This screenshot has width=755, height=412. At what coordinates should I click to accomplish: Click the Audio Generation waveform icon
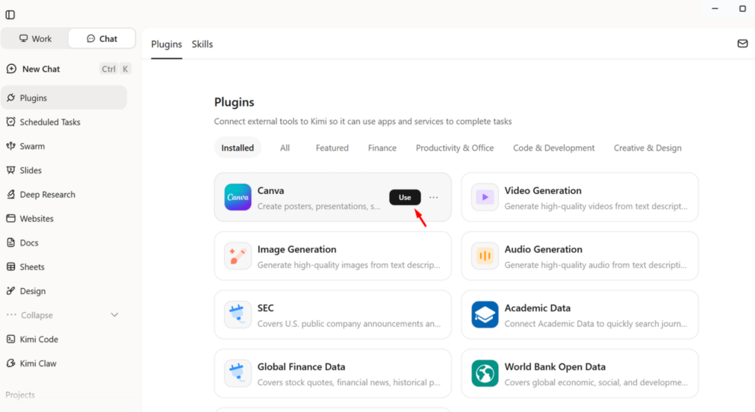pyautogui.click(x=485, y=256)
